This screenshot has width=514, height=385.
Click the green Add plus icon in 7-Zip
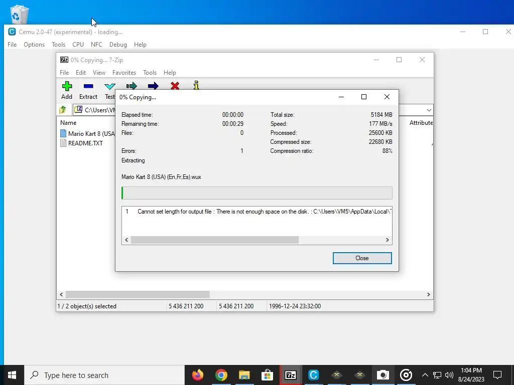click(x=67, y=86)
